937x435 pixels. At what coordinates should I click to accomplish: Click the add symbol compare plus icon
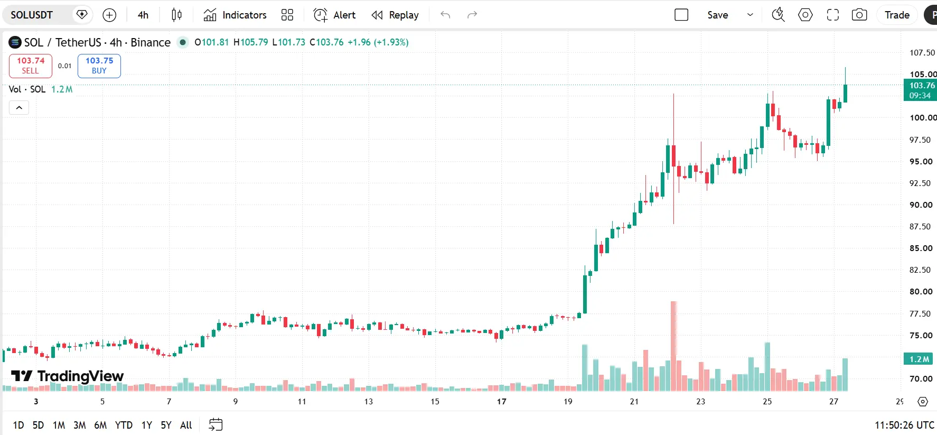[109, 15]
